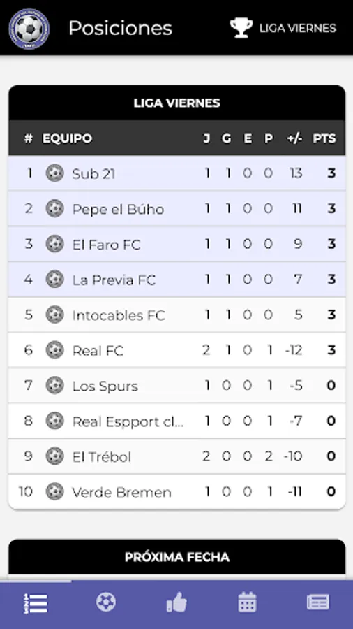Tap the PRÓXIMA FECHA section header
Viewport: 353px width, 629px height.
[x=177, y=557]
